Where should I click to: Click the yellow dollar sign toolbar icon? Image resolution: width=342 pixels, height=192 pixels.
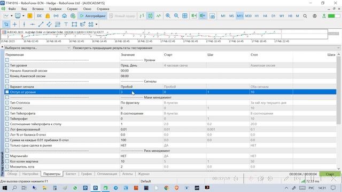tap(30, 16)
